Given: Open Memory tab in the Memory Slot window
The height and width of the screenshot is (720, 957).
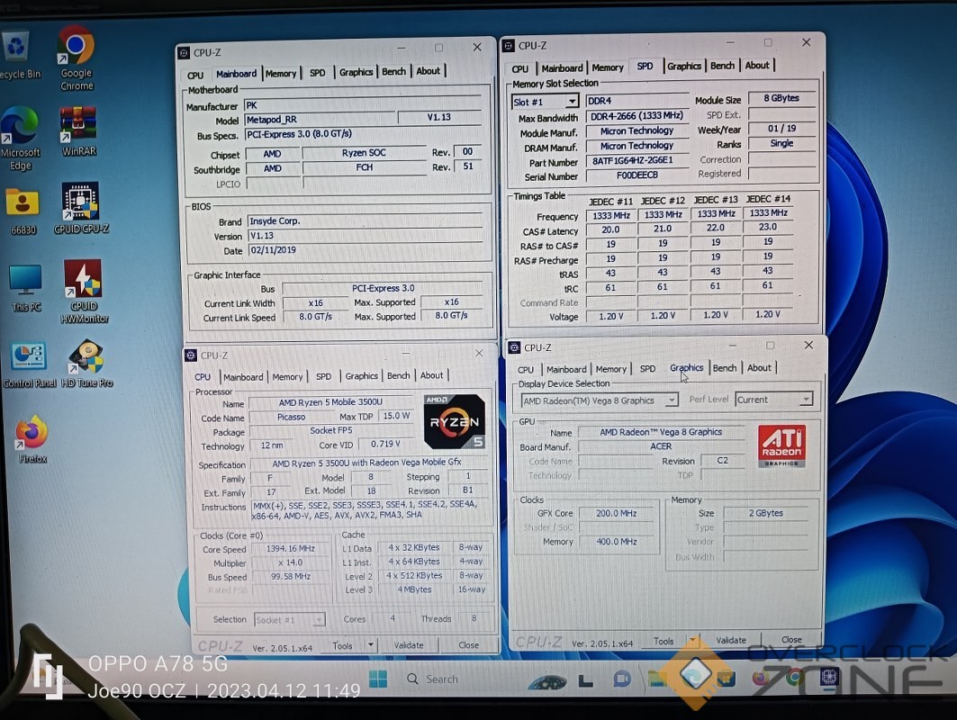Looking at the screenshot, I should click(x=608, y=67).
